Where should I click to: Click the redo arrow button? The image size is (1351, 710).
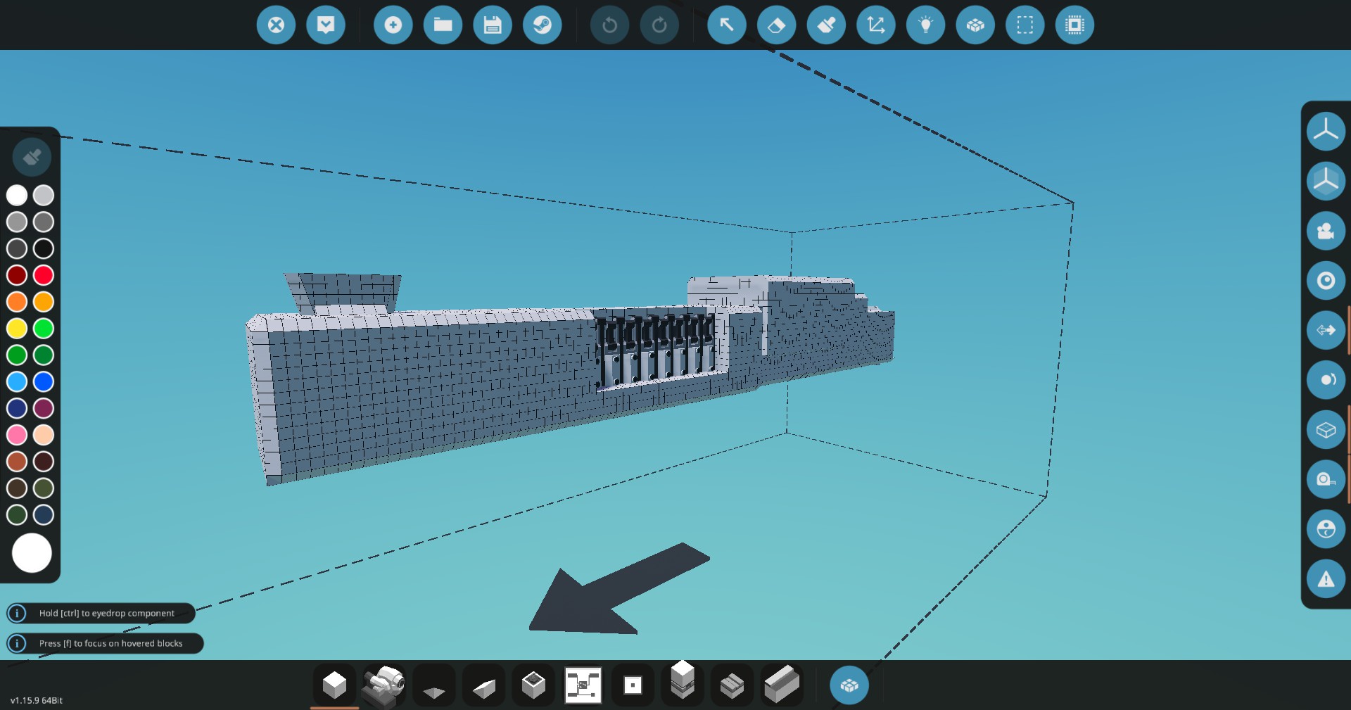click(659, 25)
